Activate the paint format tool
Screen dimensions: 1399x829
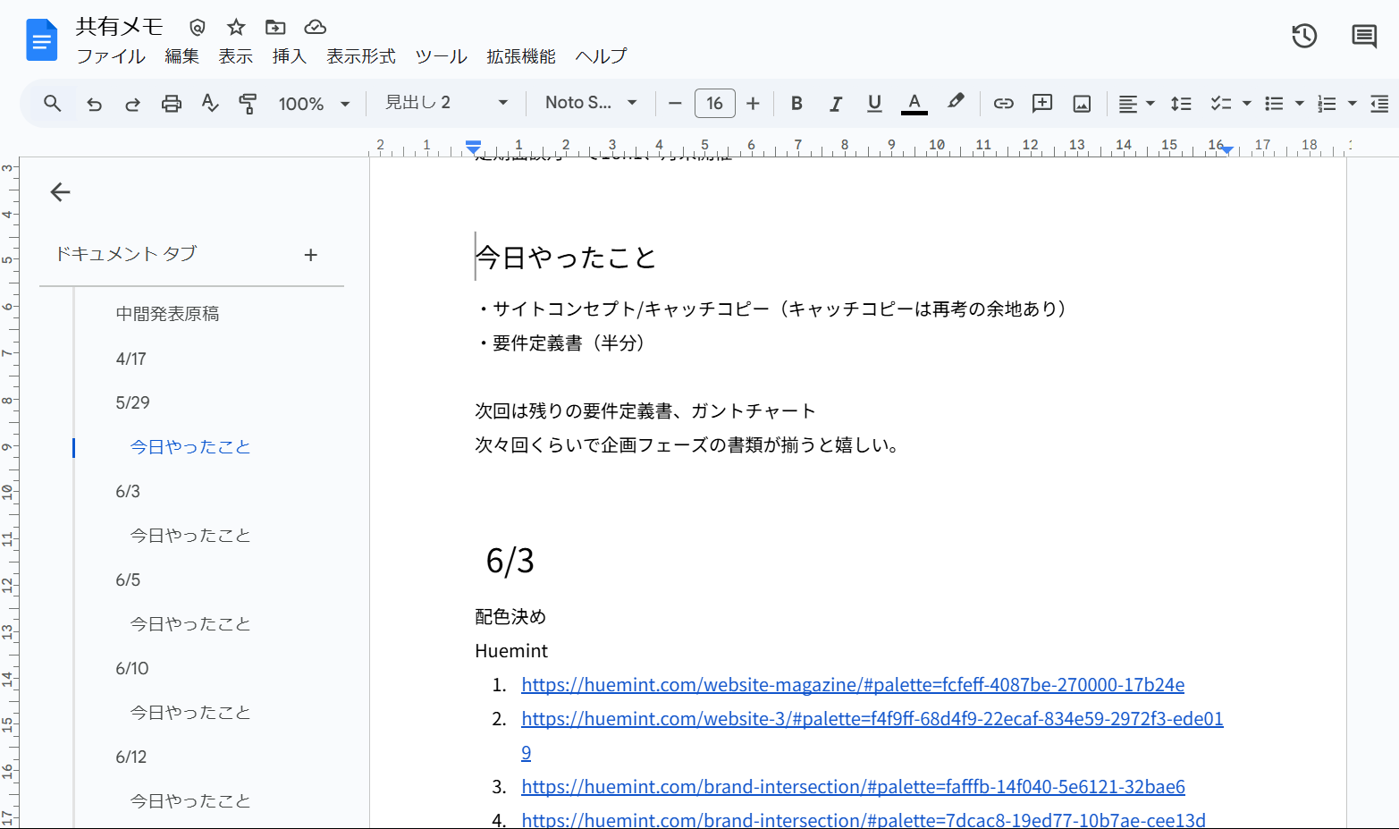[248, 104]
